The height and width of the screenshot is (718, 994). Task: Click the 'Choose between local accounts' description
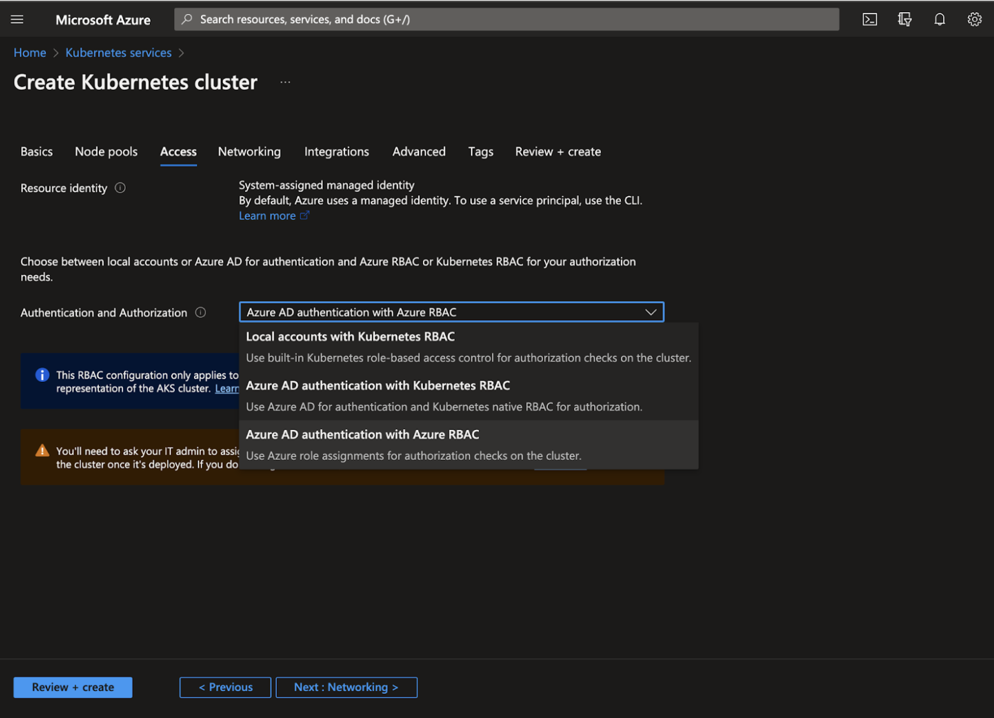(328, 269)
